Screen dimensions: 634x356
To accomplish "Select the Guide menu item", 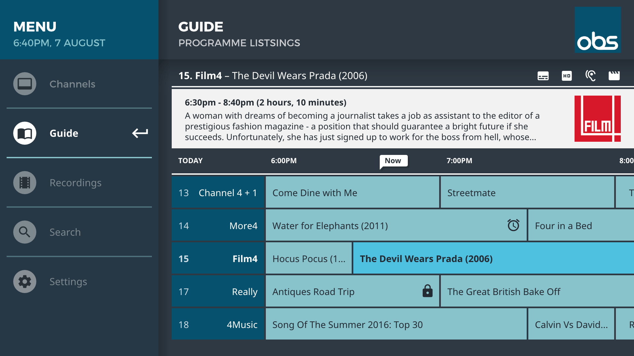I will (79, 133).
